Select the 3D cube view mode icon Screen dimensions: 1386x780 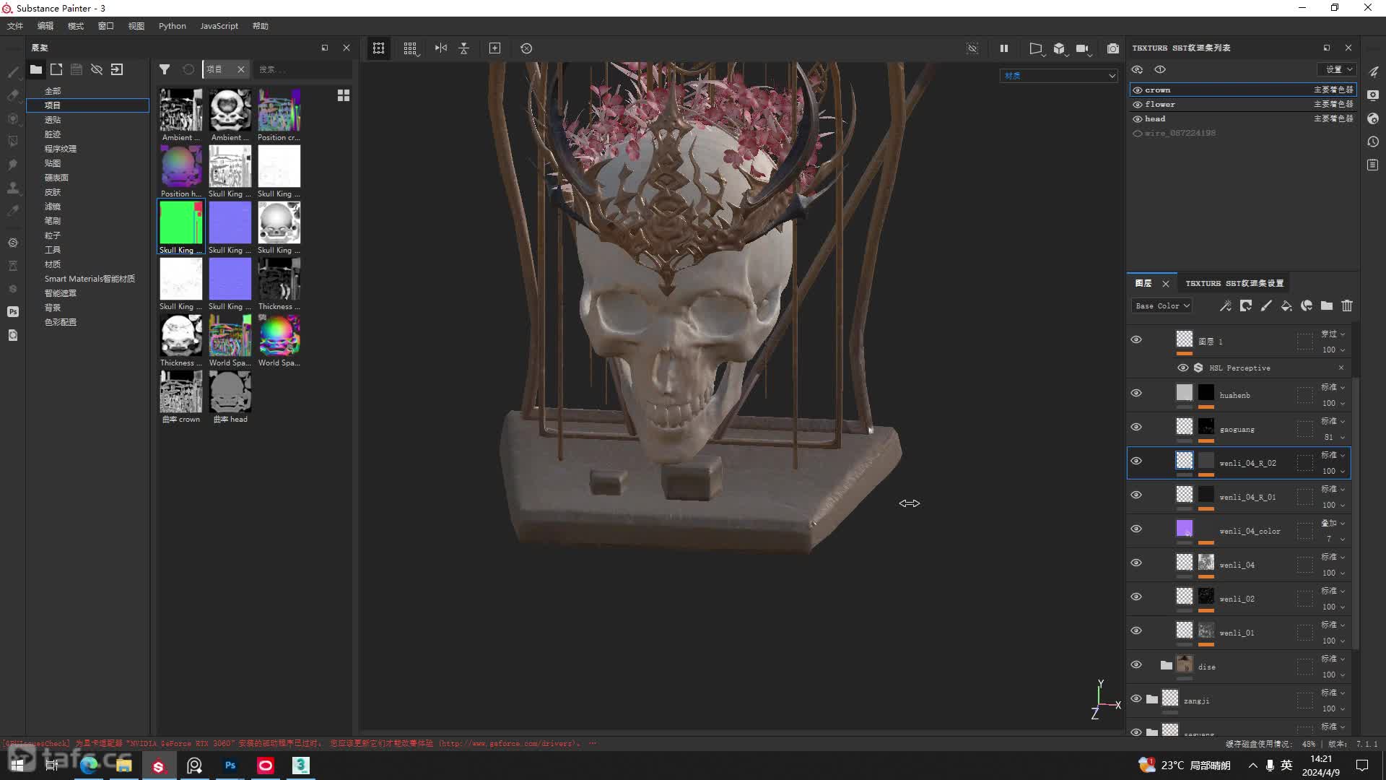[1059, 48]
